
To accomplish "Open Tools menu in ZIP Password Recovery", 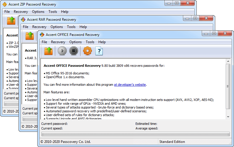I will [x=53, y=12].
